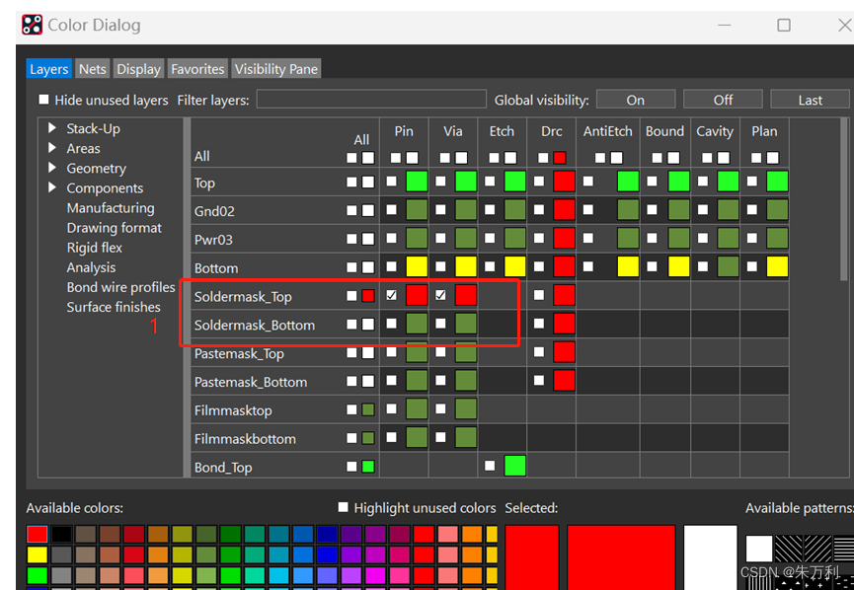Click the Last global visibility button

coord(810,100)
